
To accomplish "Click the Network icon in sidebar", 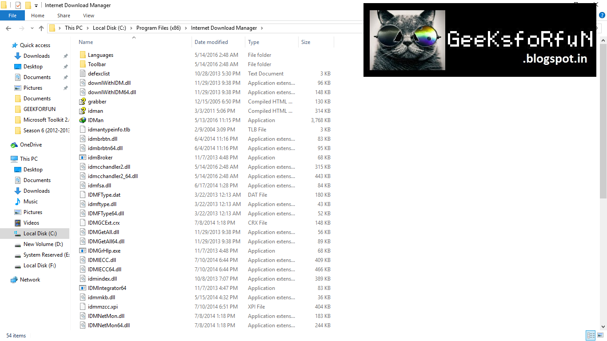I will click(14, 280).
